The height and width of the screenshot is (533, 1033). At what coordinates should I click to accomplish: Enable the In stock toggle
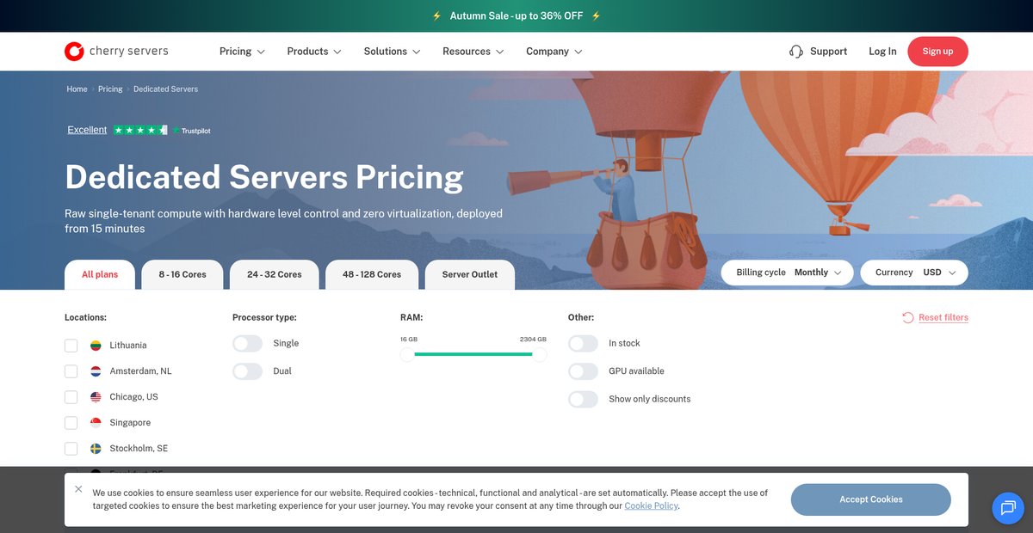pyautogui.click(x=583, y=343)
